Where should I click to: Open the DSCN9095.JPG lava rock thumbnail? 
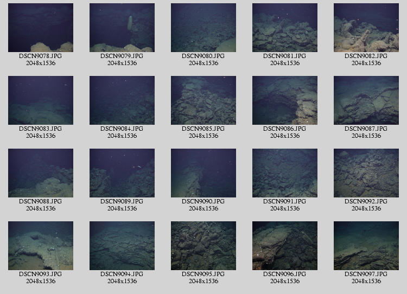coord(203,246)
